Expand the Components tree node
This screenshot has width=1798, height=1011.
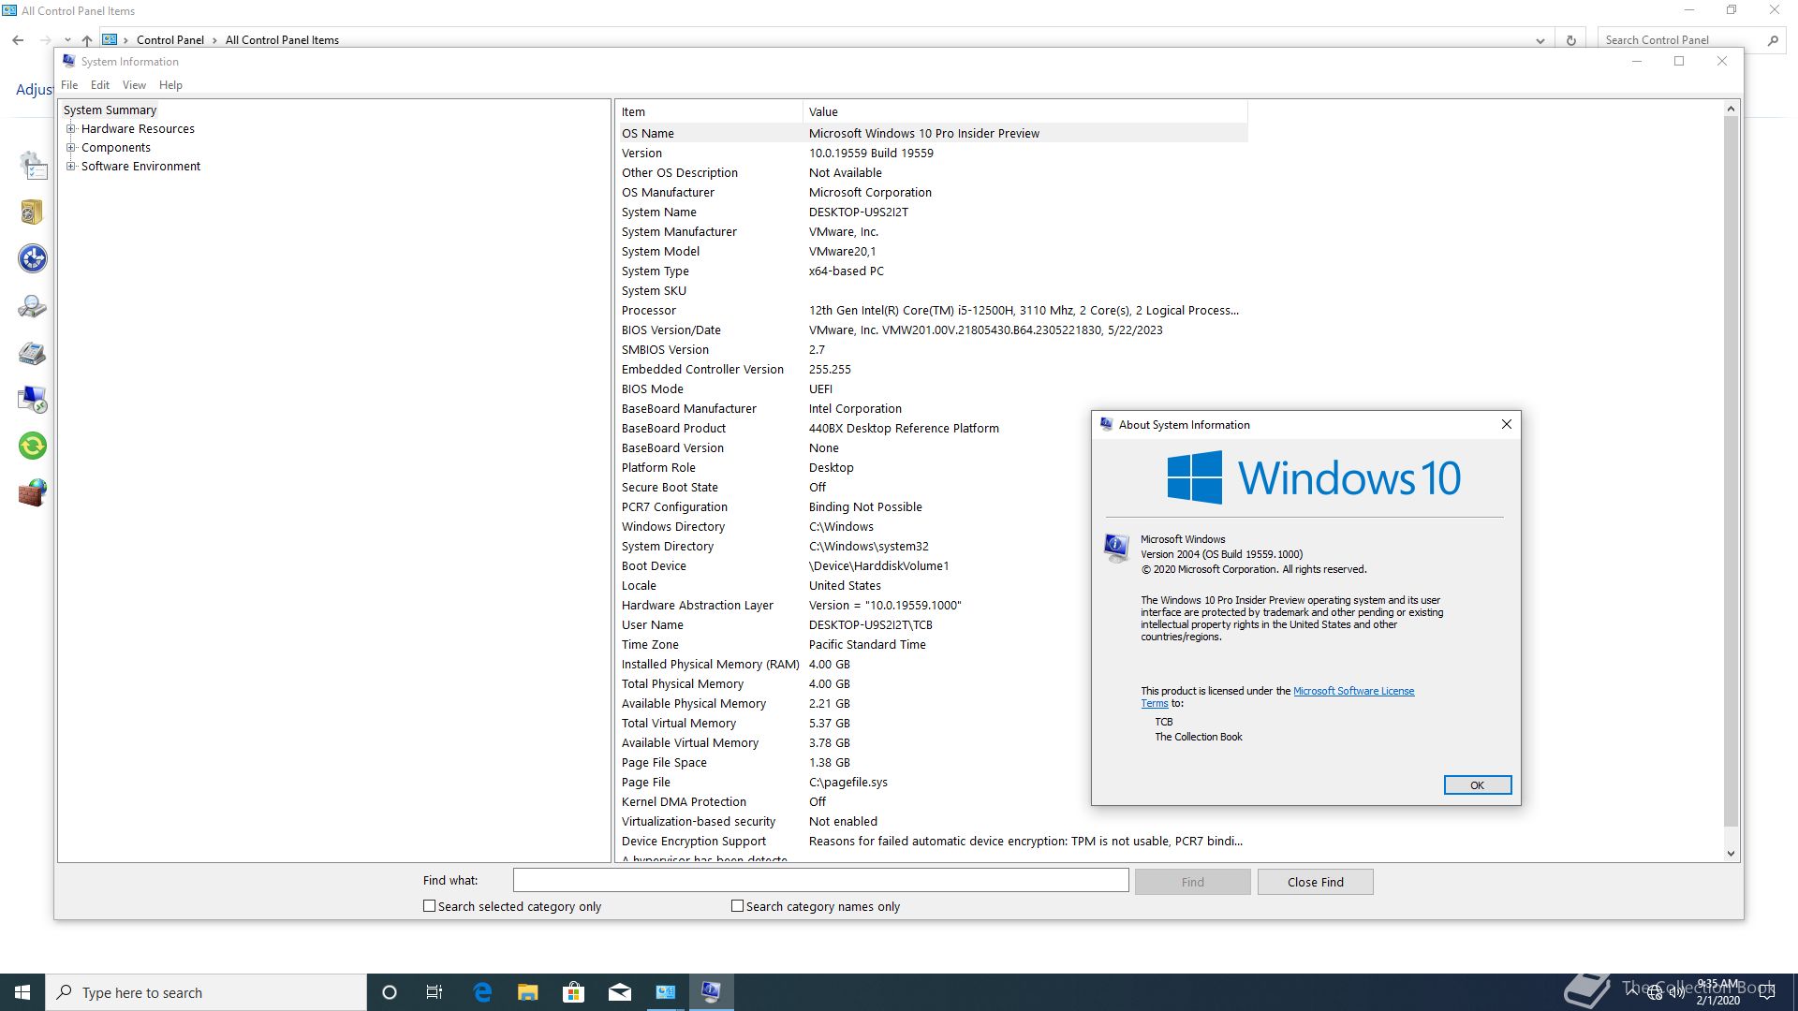(x=70, y=148)
